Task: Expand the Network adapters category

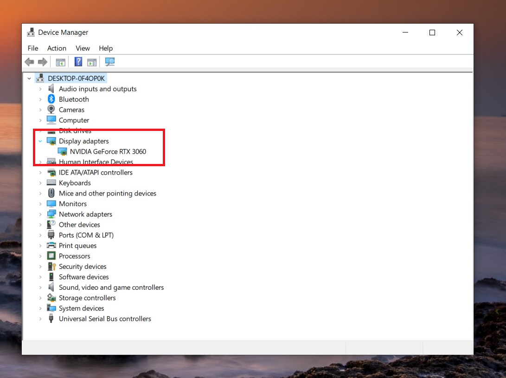Action: pos(40,215)
